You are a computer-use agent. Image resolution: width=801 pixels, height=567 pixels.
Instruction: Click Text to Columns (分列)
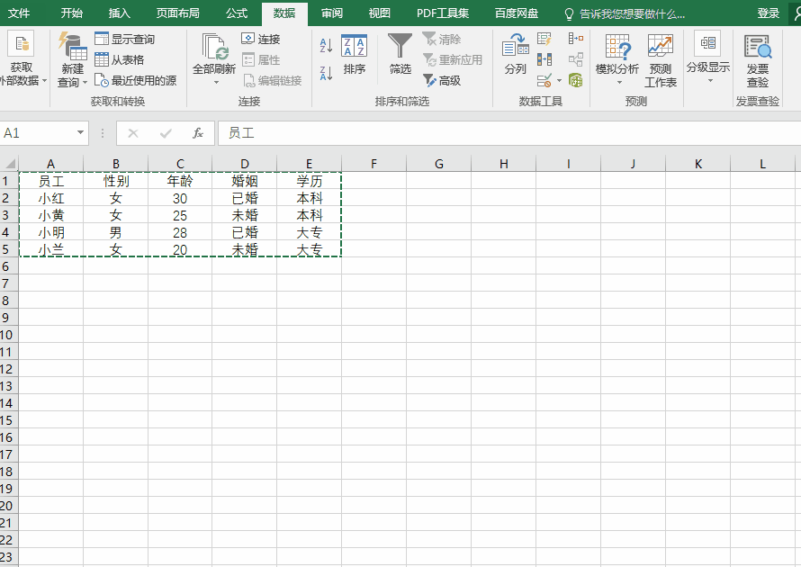515,54
